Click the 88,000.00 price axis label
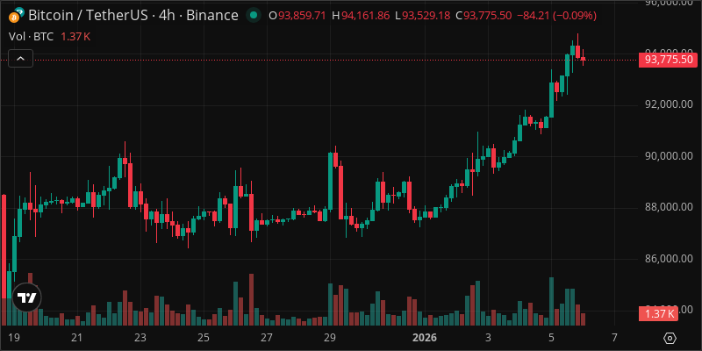This screenshot has width=702, height=351. pyautogui.click(x=668, y=207)
